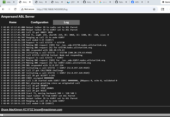Switch to the Google 'c++' tab
Screen dimensions: 170x117
click(105, 2)
